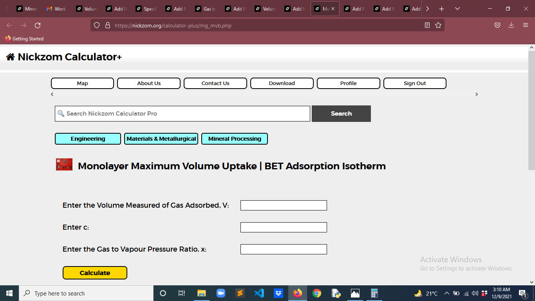Sign Out of Nickzom Calculator
535x301 pixels.
coord(415,83)
